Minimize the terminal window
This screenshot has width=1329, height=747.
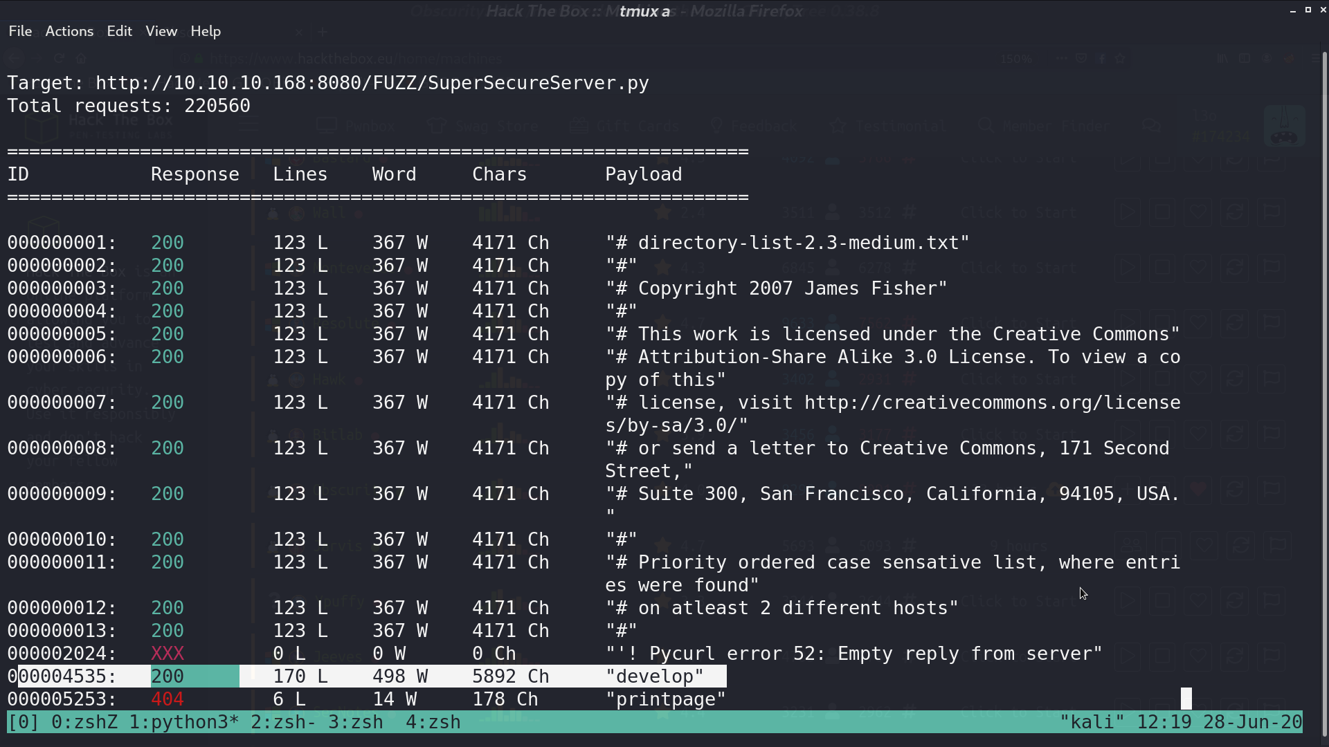[1293, 10]
